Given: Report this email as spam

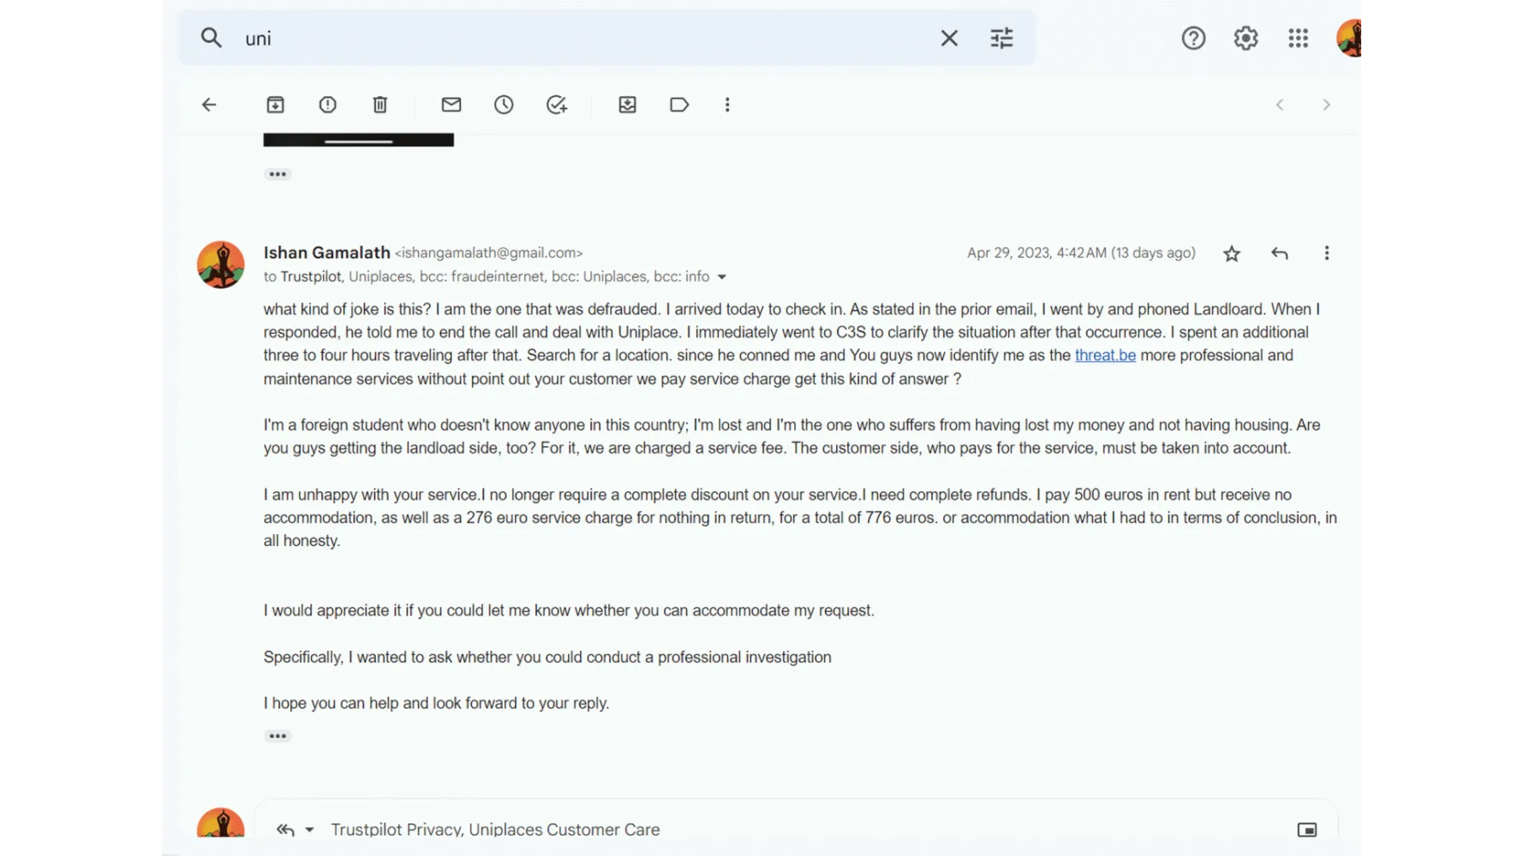Looking at the screenshot, I should 327,104.
